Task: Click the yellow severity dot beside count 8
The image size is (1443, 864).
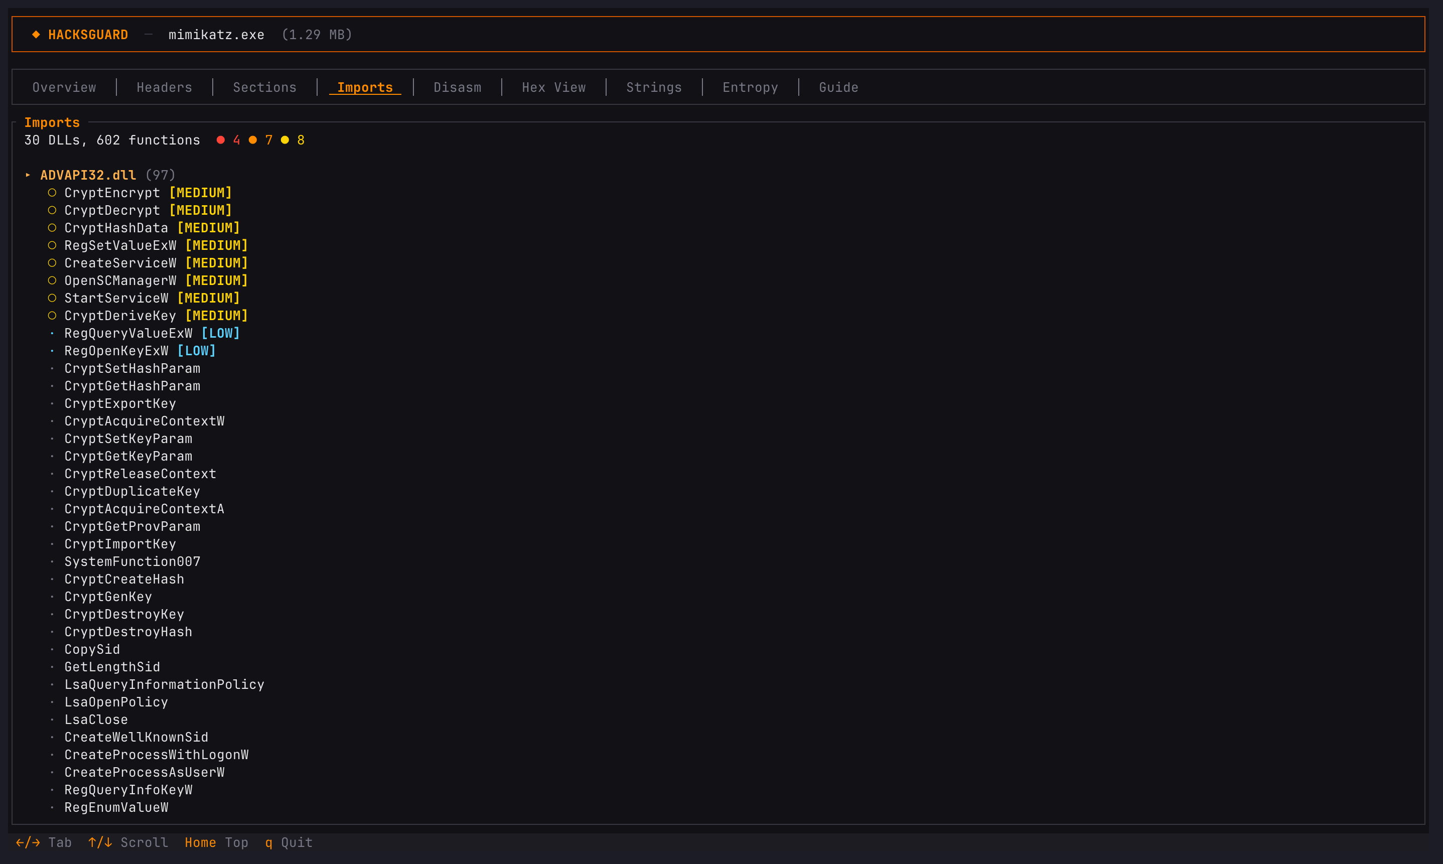Action: tap(284, 139)
